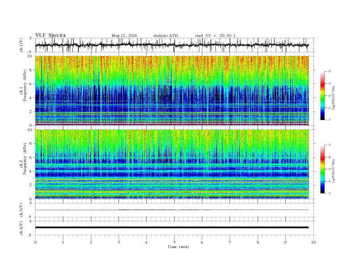Click the "VLF Spectra" plot title
Image resolution: width=353 pixels, height=272 pixels.
[x=50, y=35]
